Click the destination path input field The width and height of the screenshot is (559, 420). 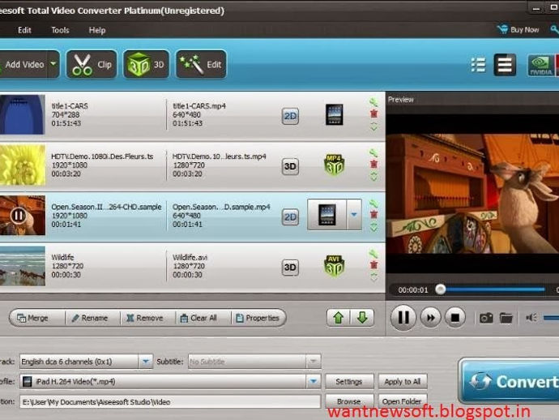(170, 402)
